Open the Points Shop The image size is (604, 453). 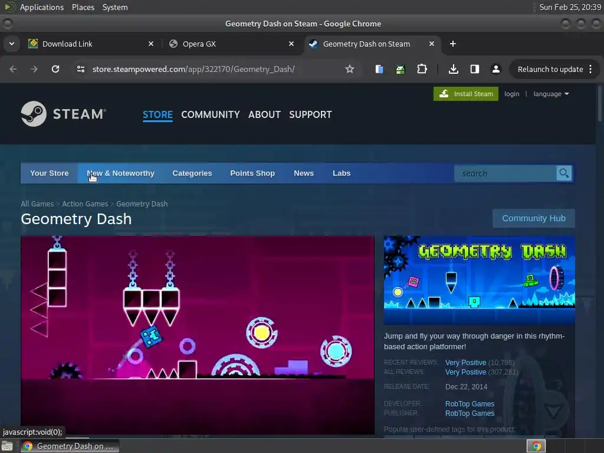252,173
